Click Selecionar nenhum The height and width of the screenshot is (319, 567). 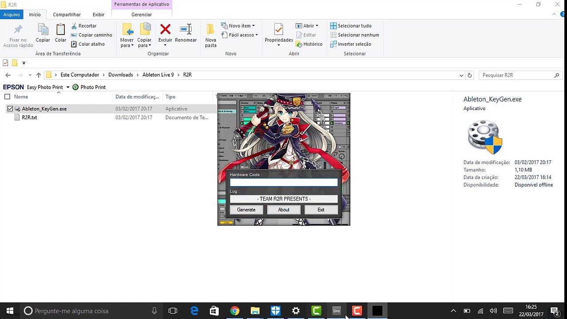(x=354, y=35)
